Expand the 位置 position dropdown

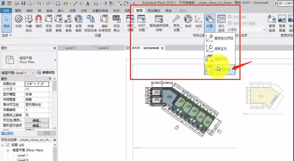210,23
